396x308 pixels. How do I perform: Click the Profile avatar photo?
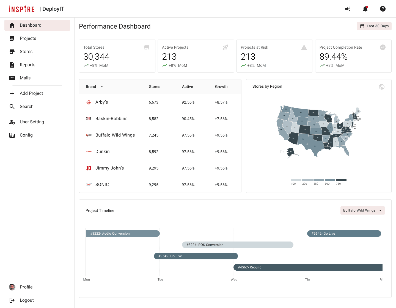(x=12, y=287)
